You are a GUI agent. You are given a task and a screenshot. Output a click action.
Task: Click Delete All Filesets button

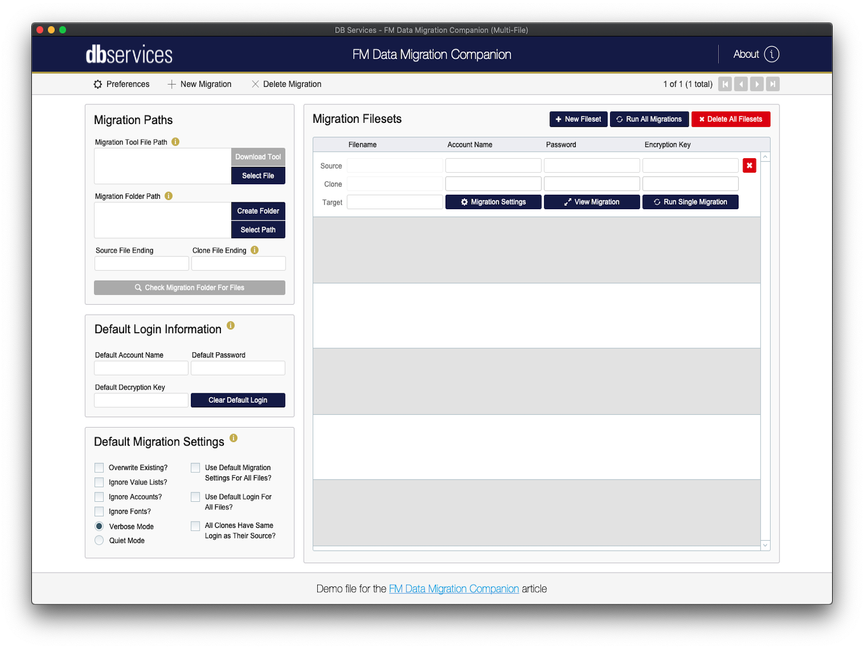(731, 119)
